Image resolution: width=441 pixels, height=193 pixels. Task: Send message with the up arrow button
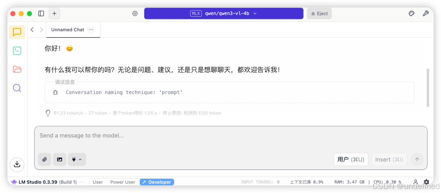click(417, 159)
